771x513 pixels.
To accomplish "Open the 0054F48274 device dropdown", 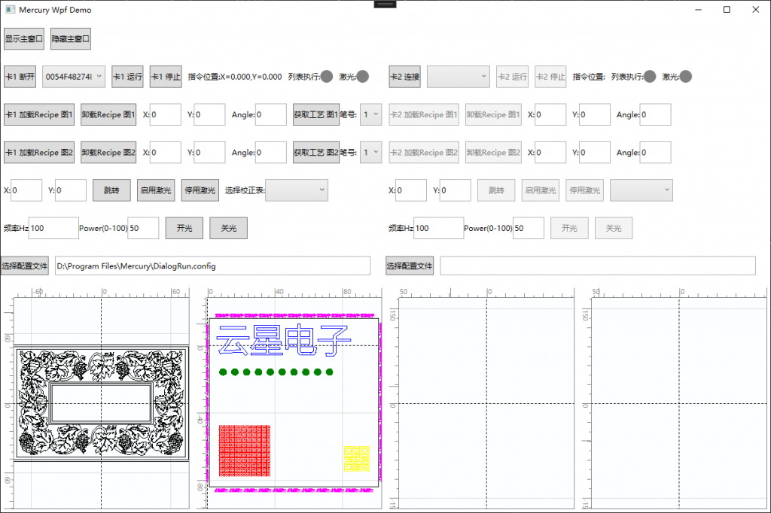I will tap(74, 77).
